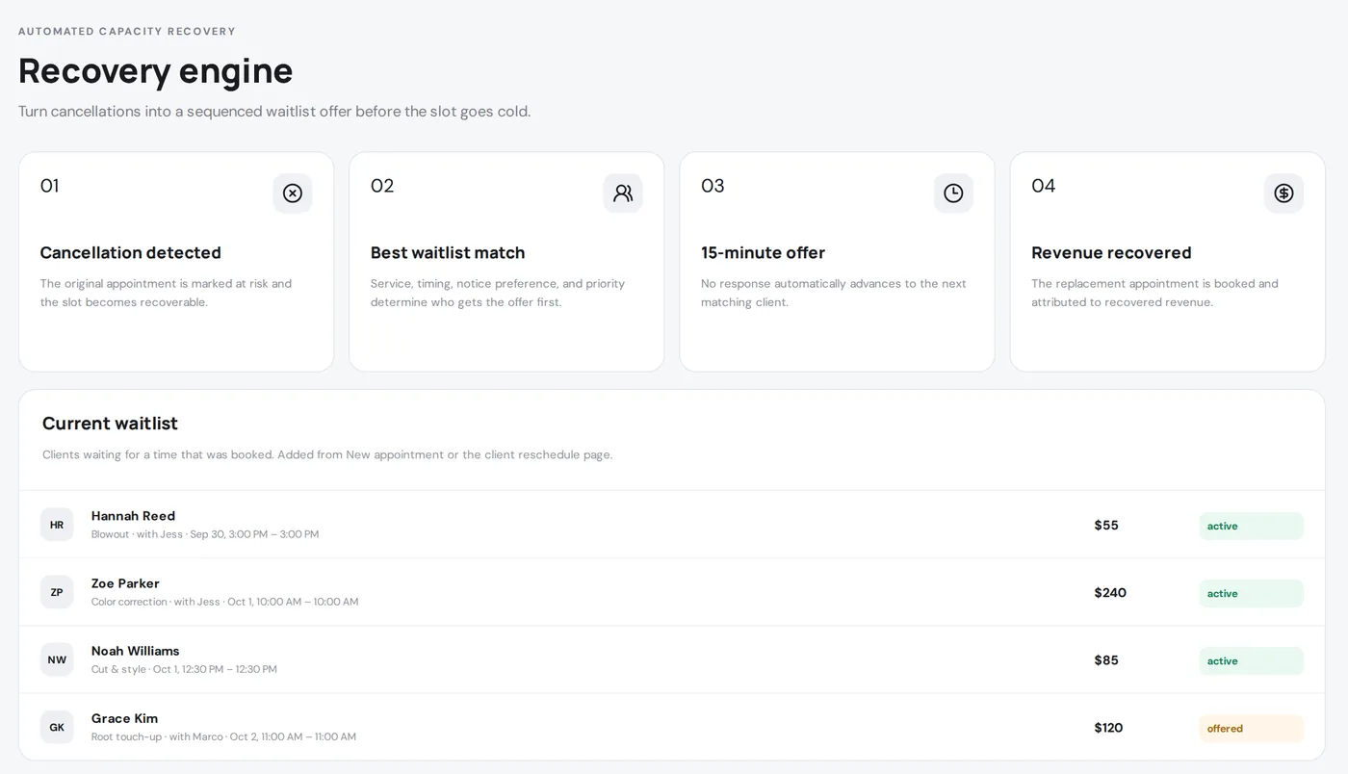This screenshot has width=1348, height=774.
Task: Select the Hannah Reed waitlist name
Action: click(x=133, y=516)
